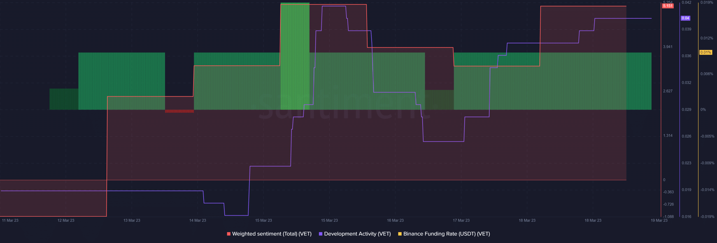Select the 19 Mar 23 date label

click(659, 220)
